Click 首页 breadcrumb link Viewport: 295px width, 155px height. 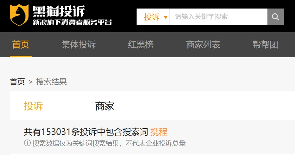(x=17, y=82)
